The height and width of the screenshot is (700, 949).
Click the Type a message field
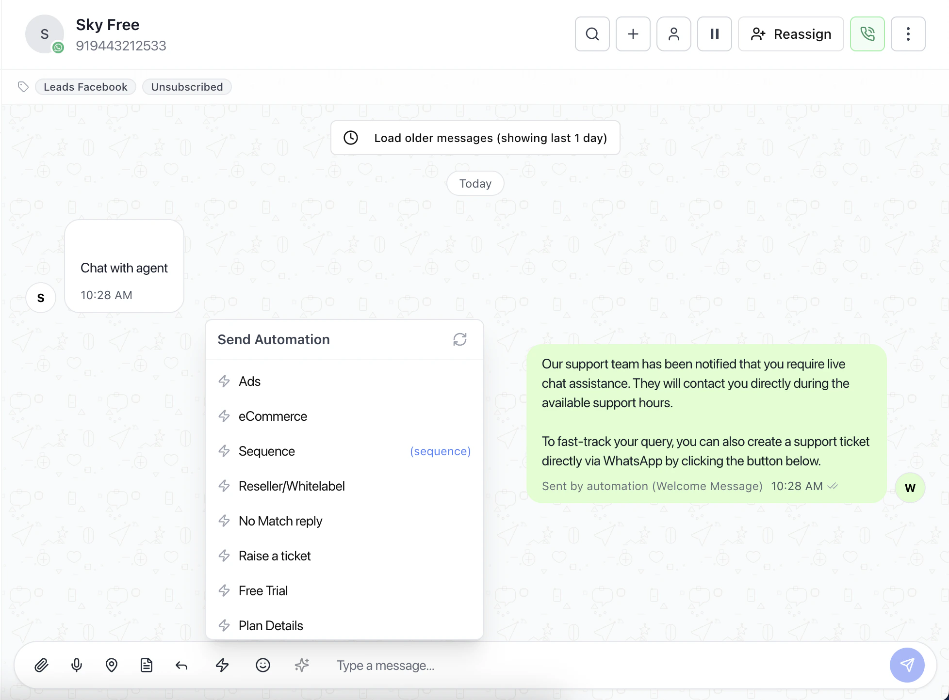582,665
